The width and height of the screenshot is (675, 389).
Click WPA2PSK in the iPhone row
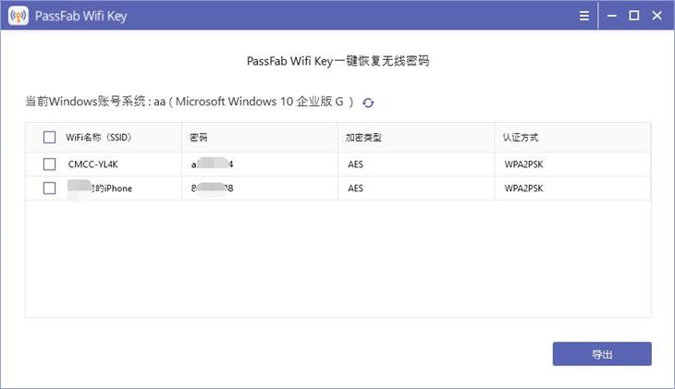524,188
